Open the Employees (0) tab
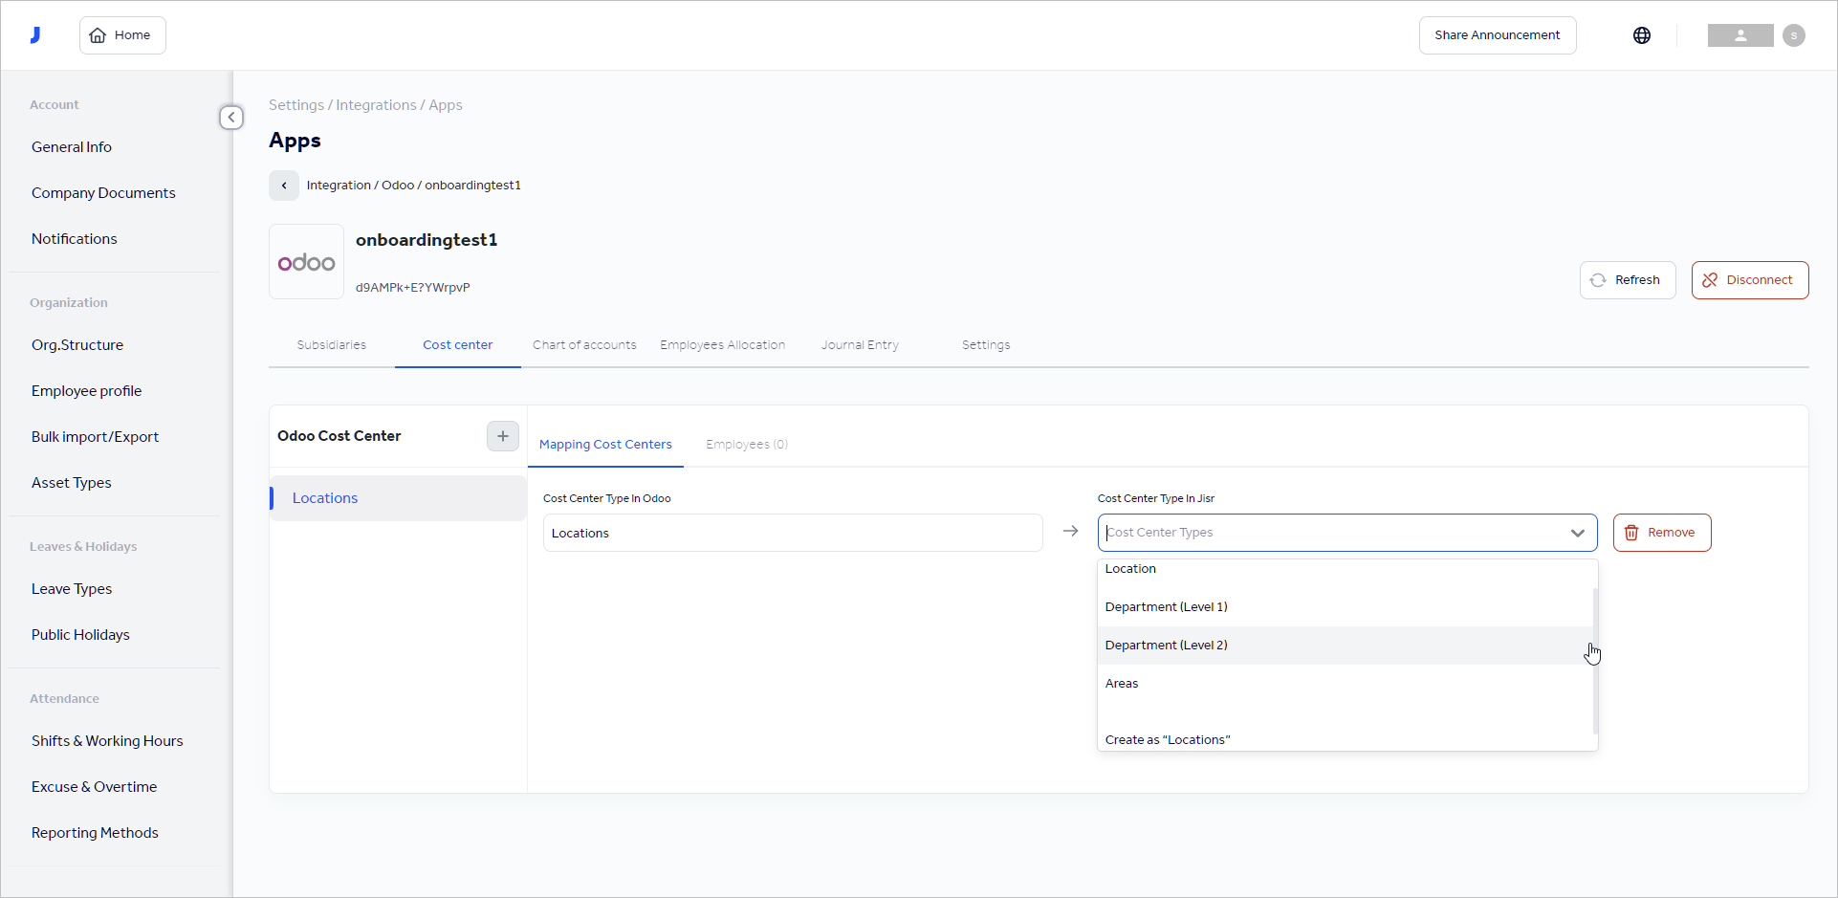 [x=746, y=444]
